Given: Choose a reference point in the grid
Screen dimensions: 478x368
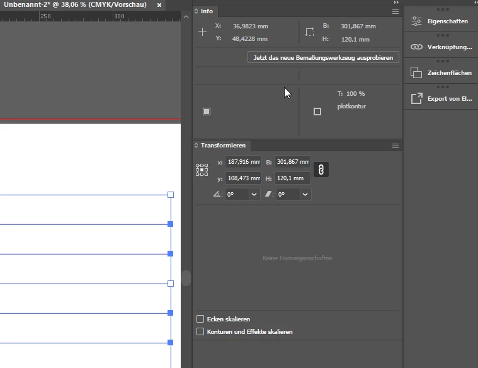Looking at the screenshot, I should click(202, 170).
